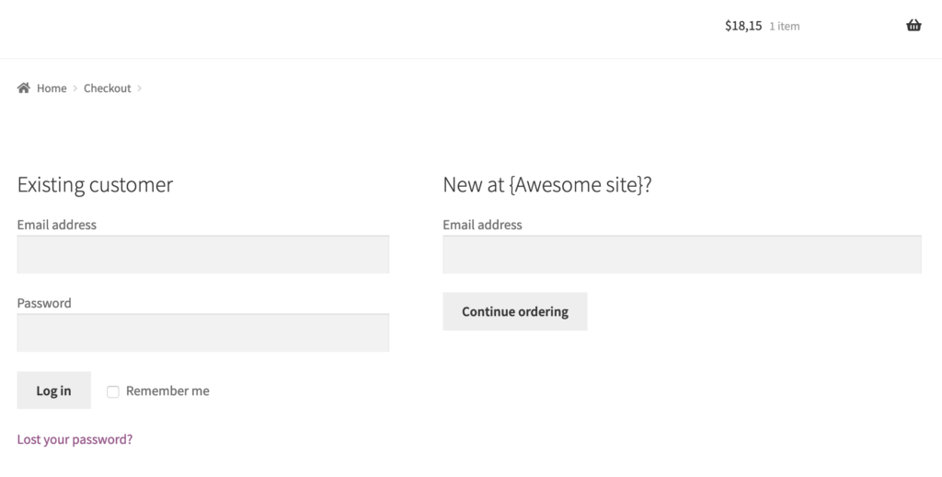Go to Home via breadcrumb link
Viewport: 942px width, 477px height.
click(x=52, y=88)
